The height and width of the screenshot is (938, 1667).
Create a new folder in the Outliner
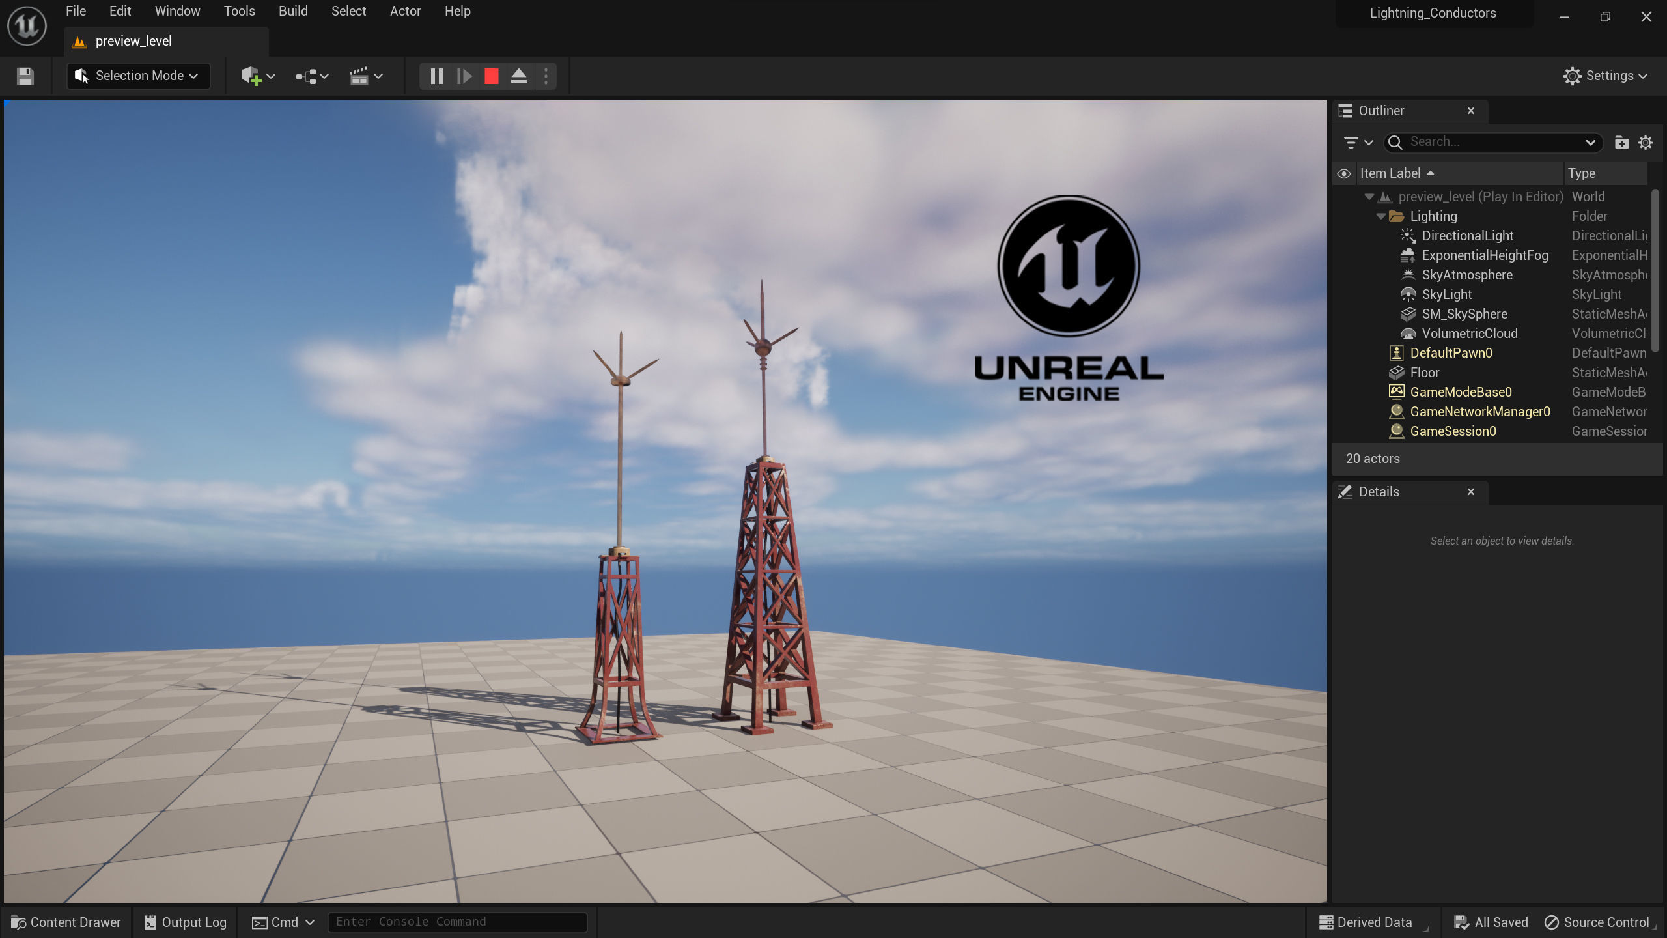(1621, 142)
